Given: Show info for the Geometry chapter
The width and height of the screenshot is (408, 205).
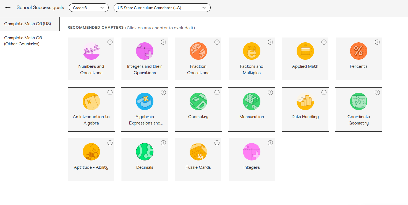Looking at the screenshot, I should pyautogui.click(x=217, y=92).
